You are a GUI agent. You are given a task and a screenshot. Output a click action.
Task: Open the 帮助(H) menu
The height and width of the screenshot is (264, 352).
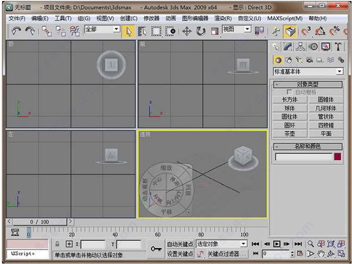[x=317, y=18]
